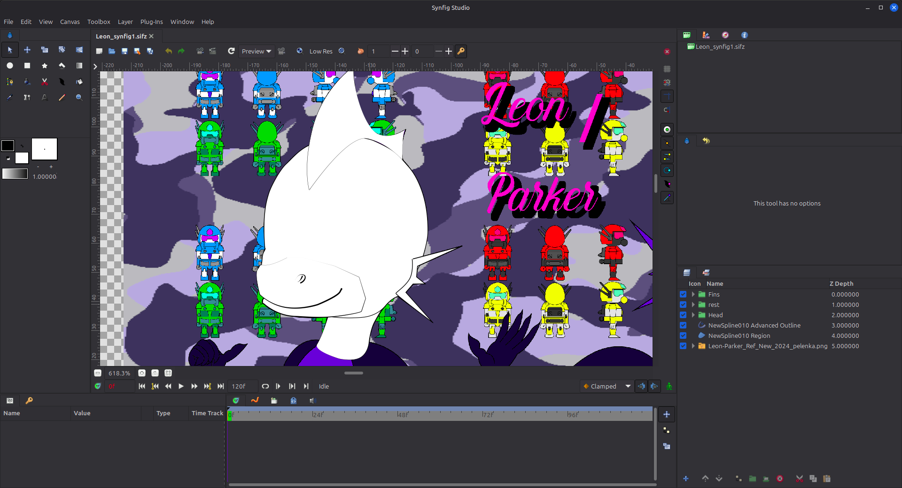This screenshot has width=902, height=488.
Task: Hide the Fins layer via checkbox
Action: tap(683, 294)
